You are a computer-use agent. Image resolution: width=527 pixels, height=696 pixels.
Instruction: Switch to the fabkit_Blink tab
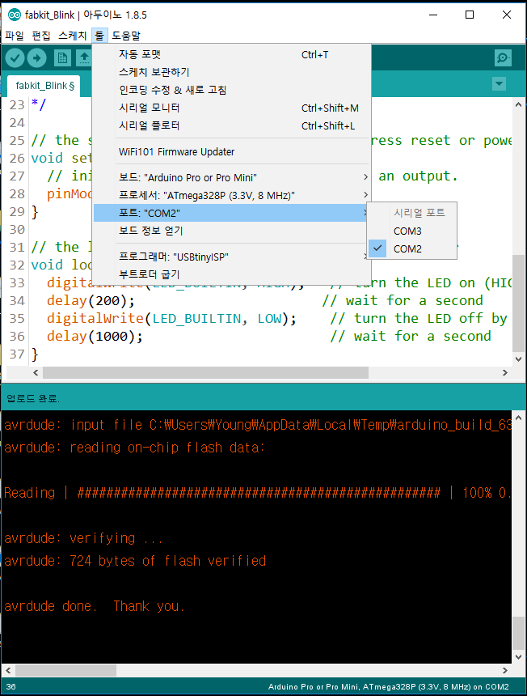coord(44,86)
